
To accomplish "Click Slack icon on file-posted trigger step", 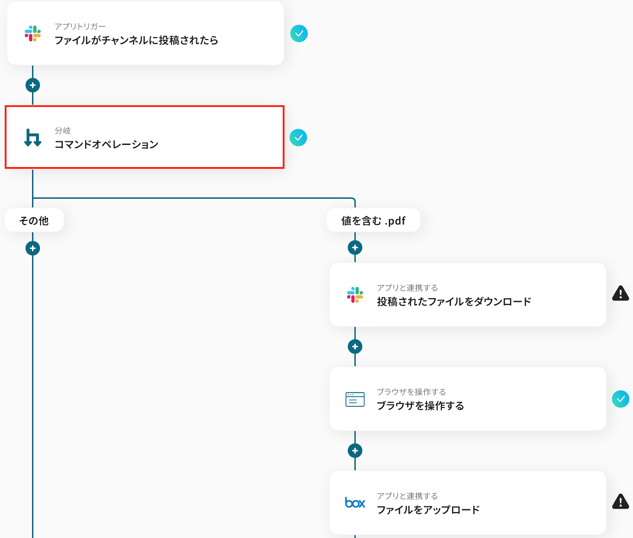I will click(x=33, y=34).
